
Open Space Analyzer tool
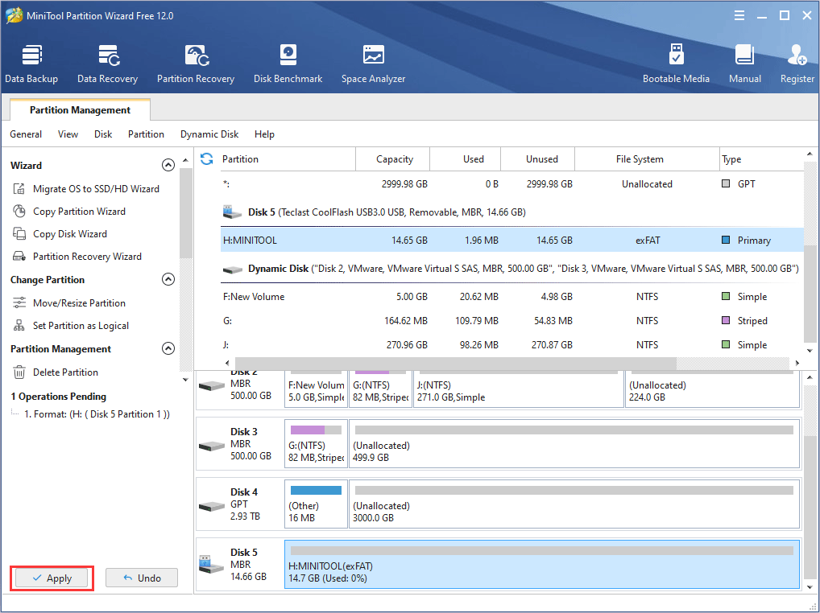tap(374, 64)
